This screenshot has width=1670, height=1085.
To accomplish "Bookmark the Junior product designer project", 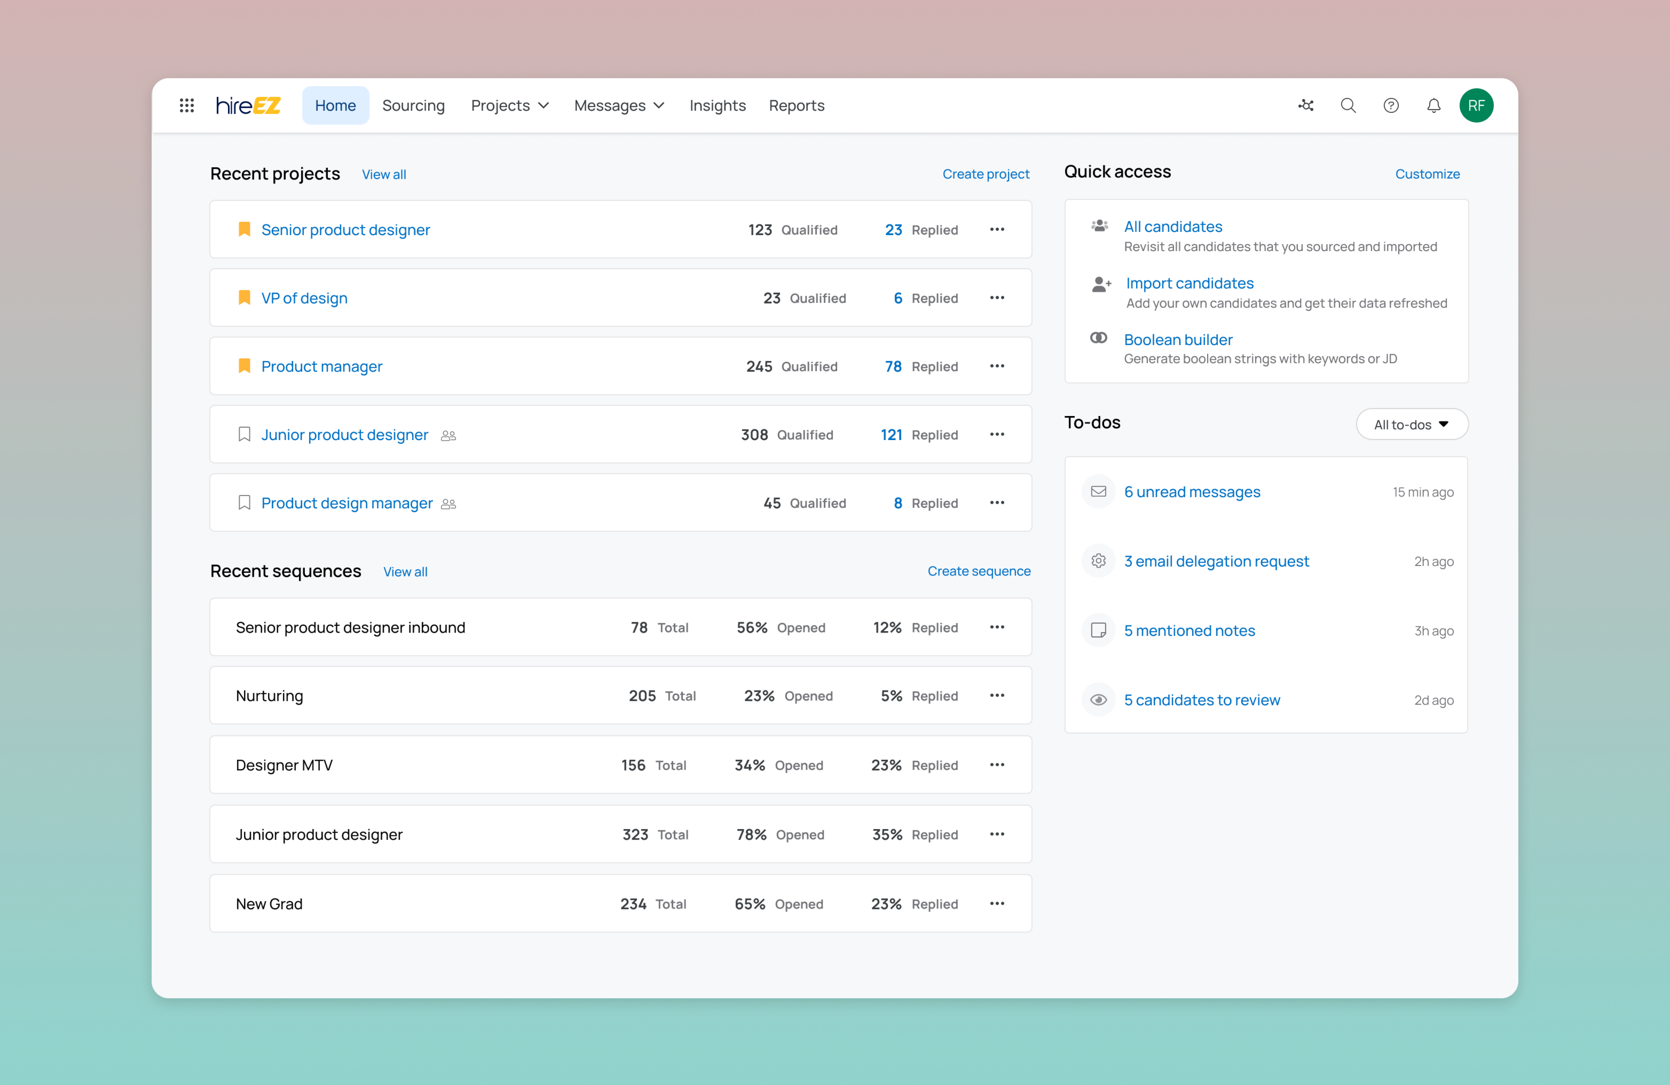I will click(244, 434).
